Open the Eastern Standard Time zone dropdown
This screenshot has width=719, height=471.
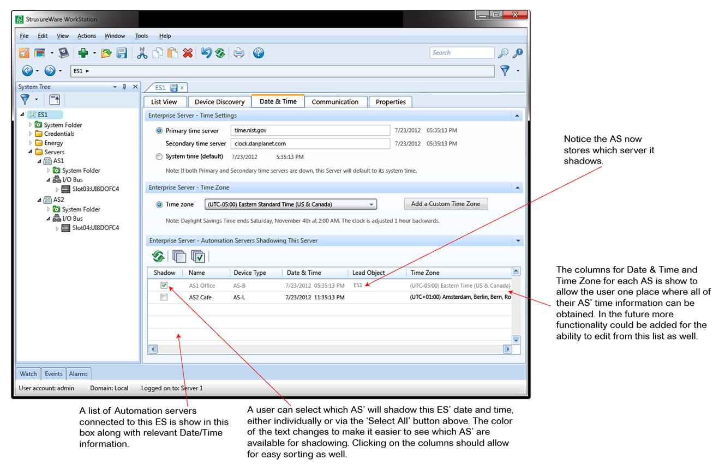[371, 204]
